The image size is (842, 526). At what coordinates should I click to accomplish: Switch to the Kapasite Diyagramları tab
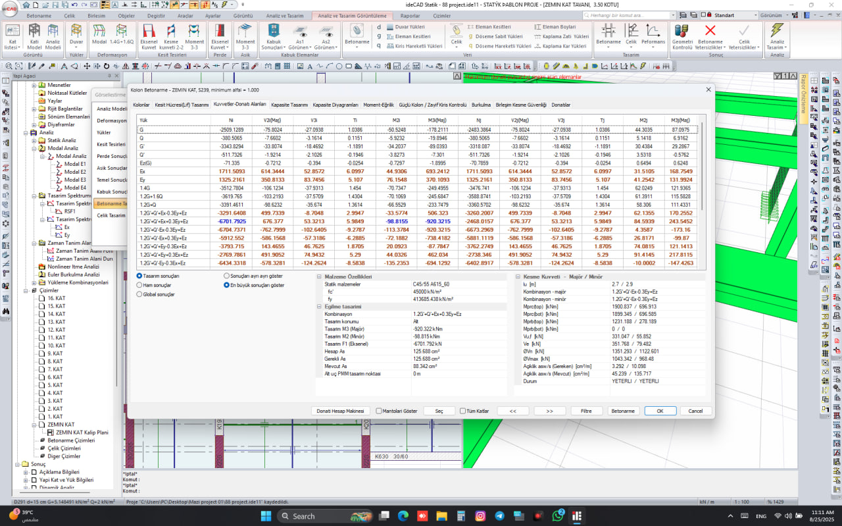pyautogui.click(x=335, y=105)
